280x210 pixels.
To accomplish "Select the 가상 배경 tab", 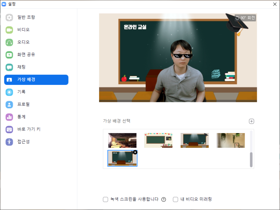I will (x=36, y=80).
